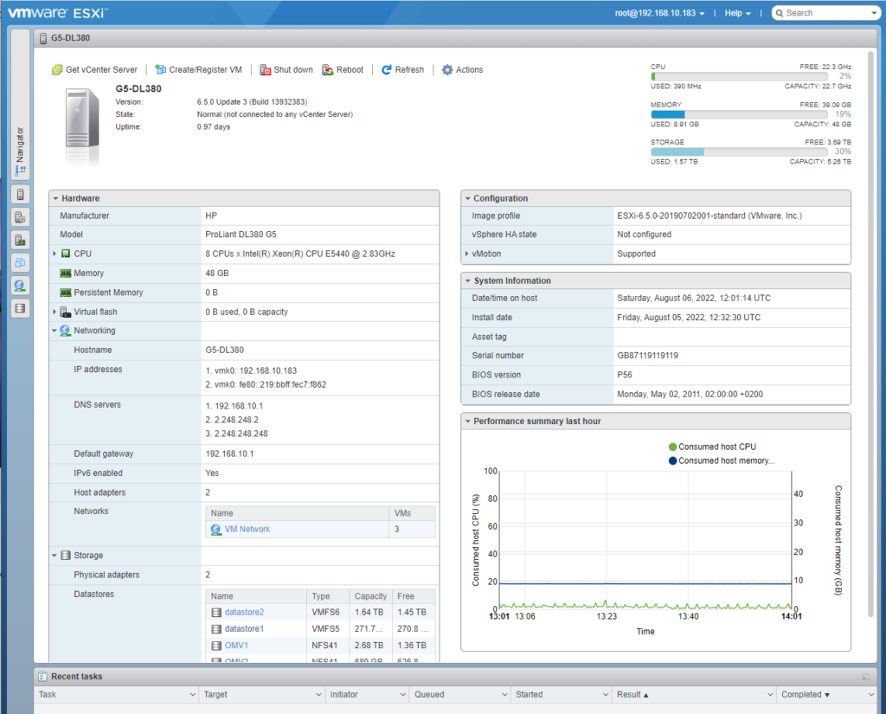Image resolution: width=886 pixels, height=714 pixels.
Task: Open the Started column dropdown
Action: (x=606, y=695)
